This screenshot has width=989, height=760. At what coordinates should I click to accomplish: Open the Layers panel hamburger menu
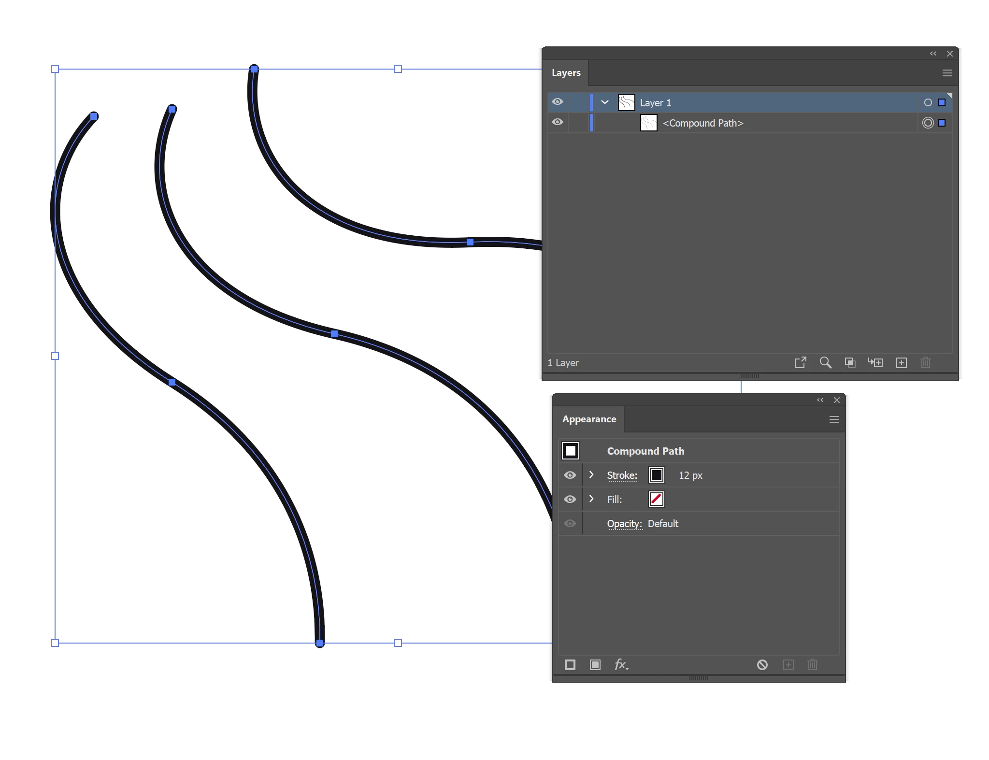pos(947,73)
